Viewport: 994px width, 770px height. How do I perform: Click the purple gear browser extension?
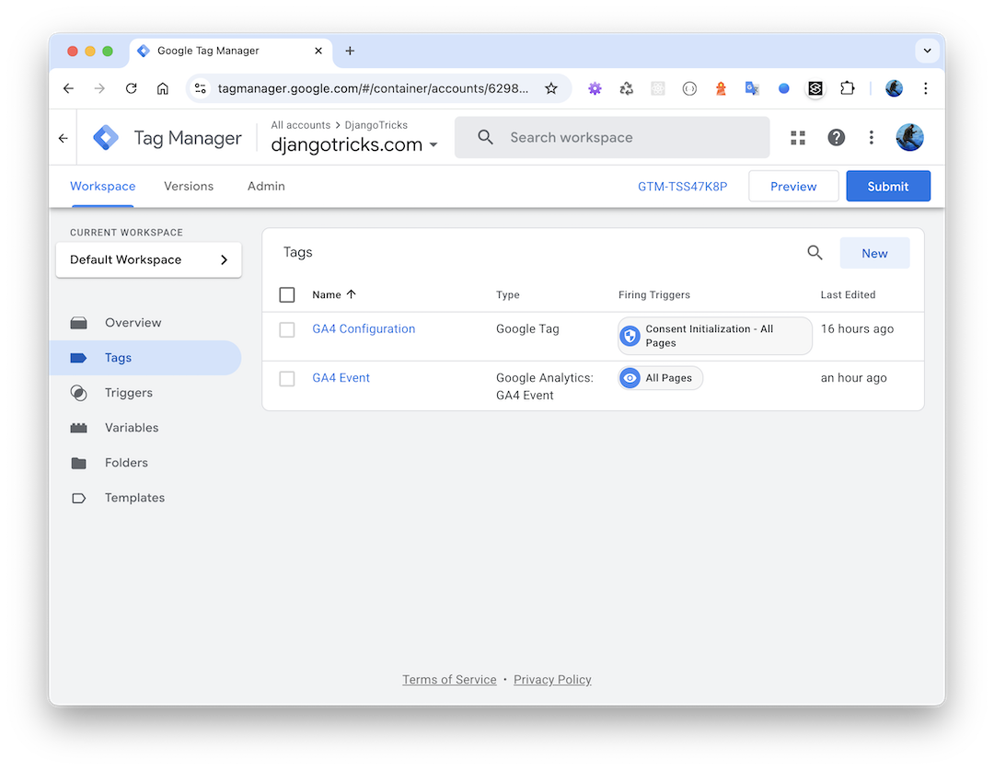(595, 88)
